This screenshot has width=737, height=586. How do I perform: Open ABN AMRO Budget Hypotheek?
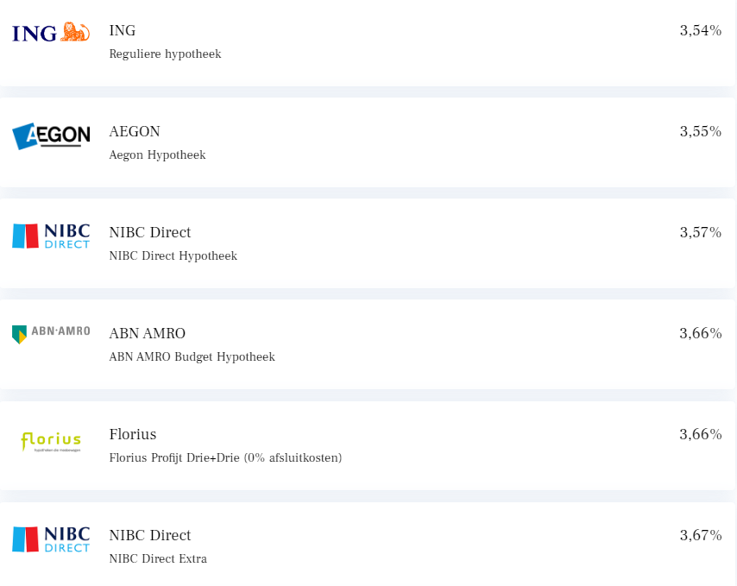click(x=192, y=356)
